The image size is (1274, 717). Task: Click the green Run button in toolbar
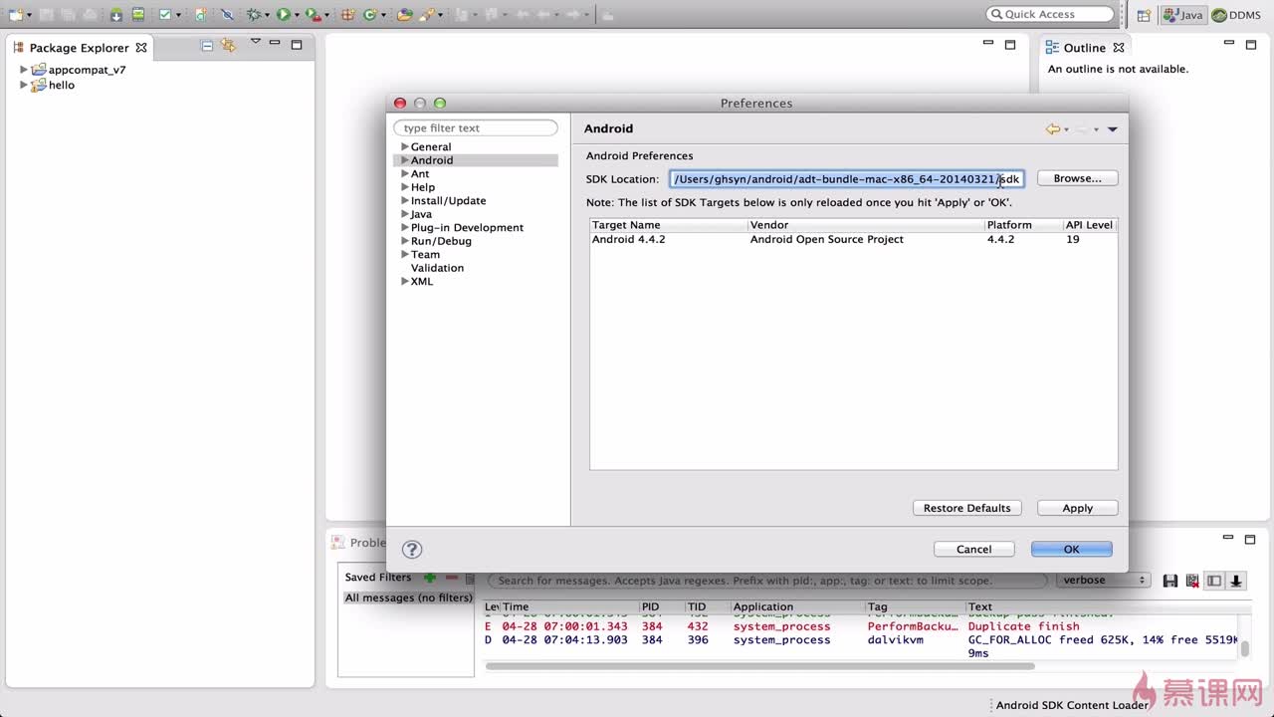coord(284,15)
